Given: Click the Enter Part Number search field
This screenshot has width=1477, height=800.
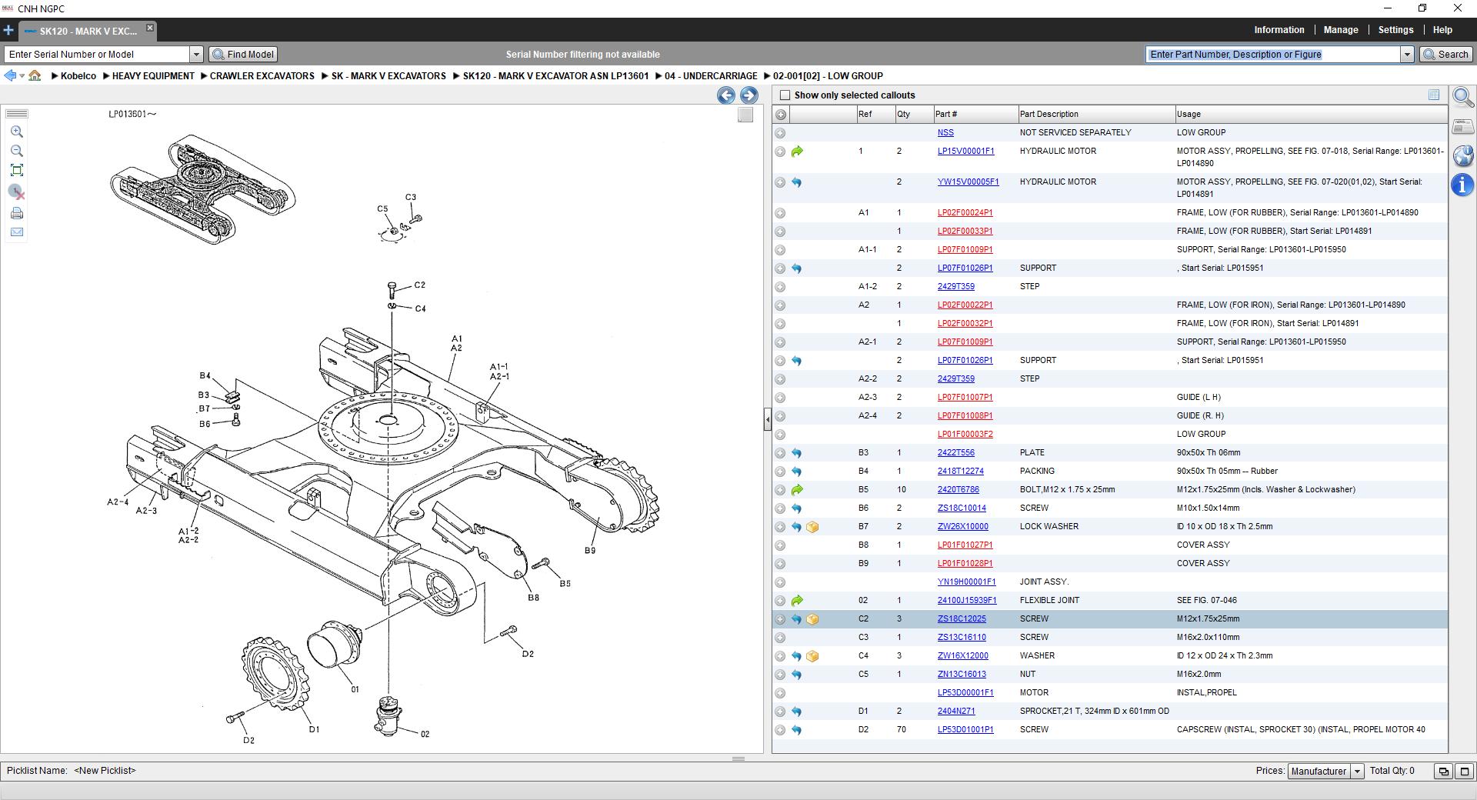Looking at the screenshot, I should coord(1273,54).
